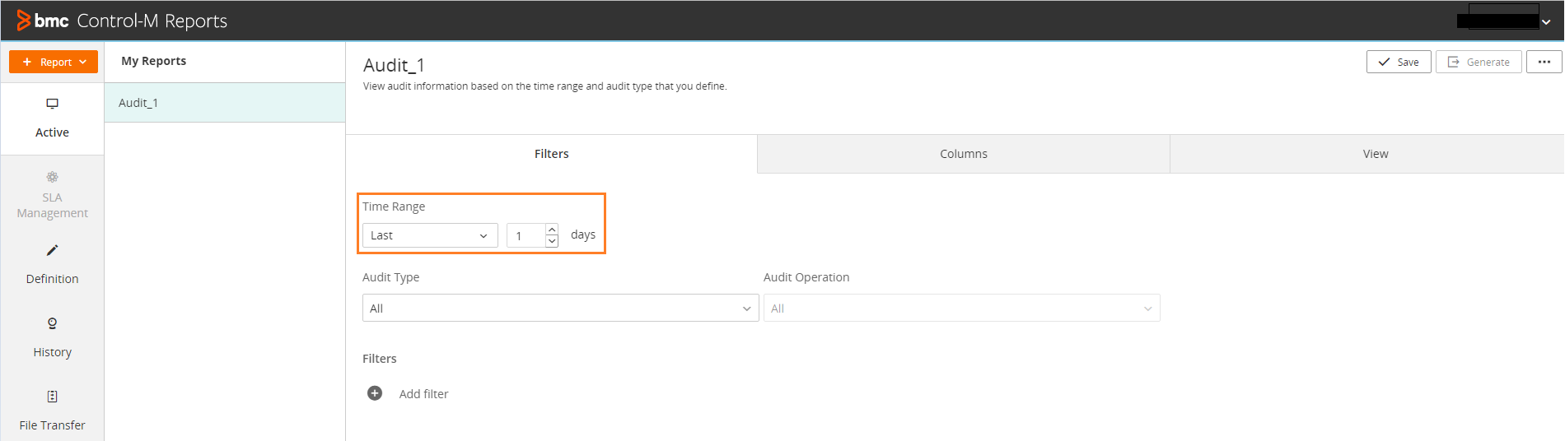
Task: Open SLA Management via its icon
Action: tap(52, 177)
